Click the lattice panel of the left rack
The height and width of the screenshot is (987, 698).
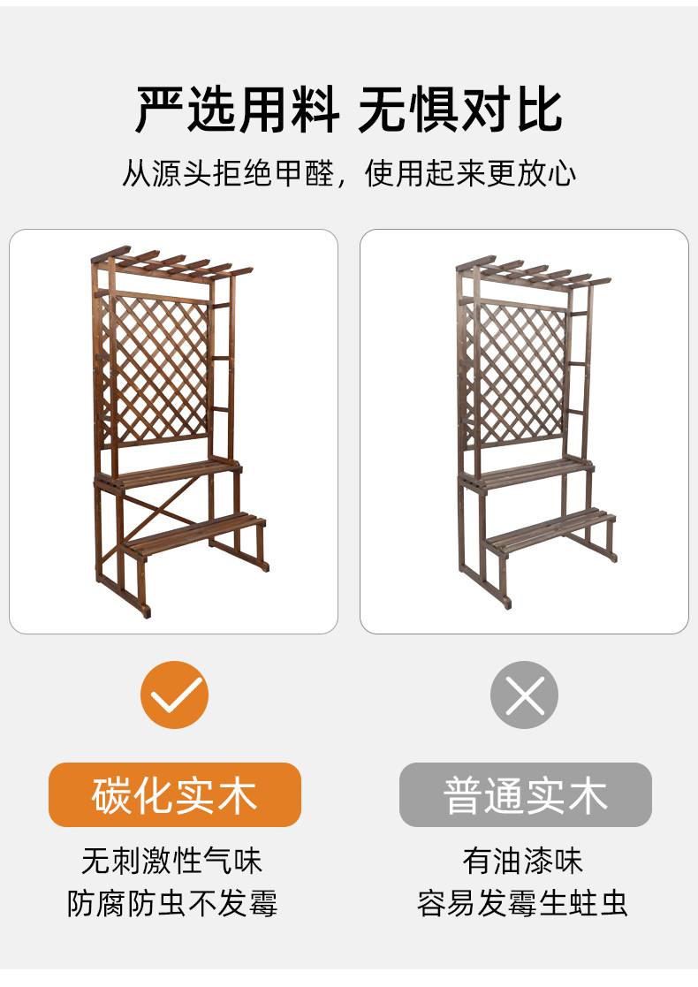coord(163,368)
